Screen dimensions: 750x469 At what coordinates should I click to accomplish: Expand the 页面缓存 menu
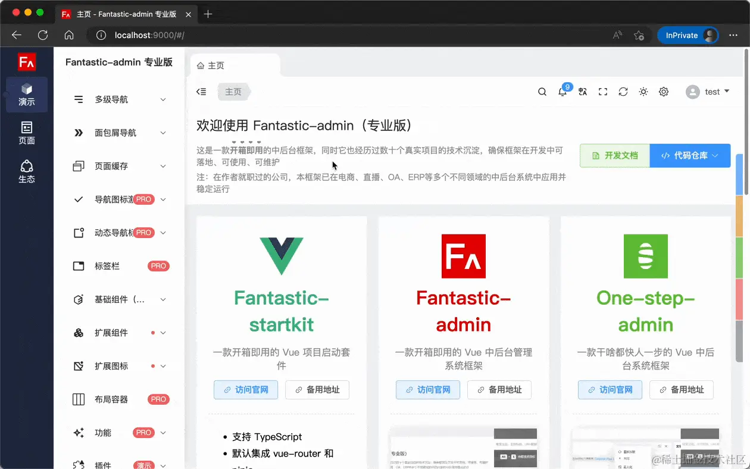click(x=119, y=166)
